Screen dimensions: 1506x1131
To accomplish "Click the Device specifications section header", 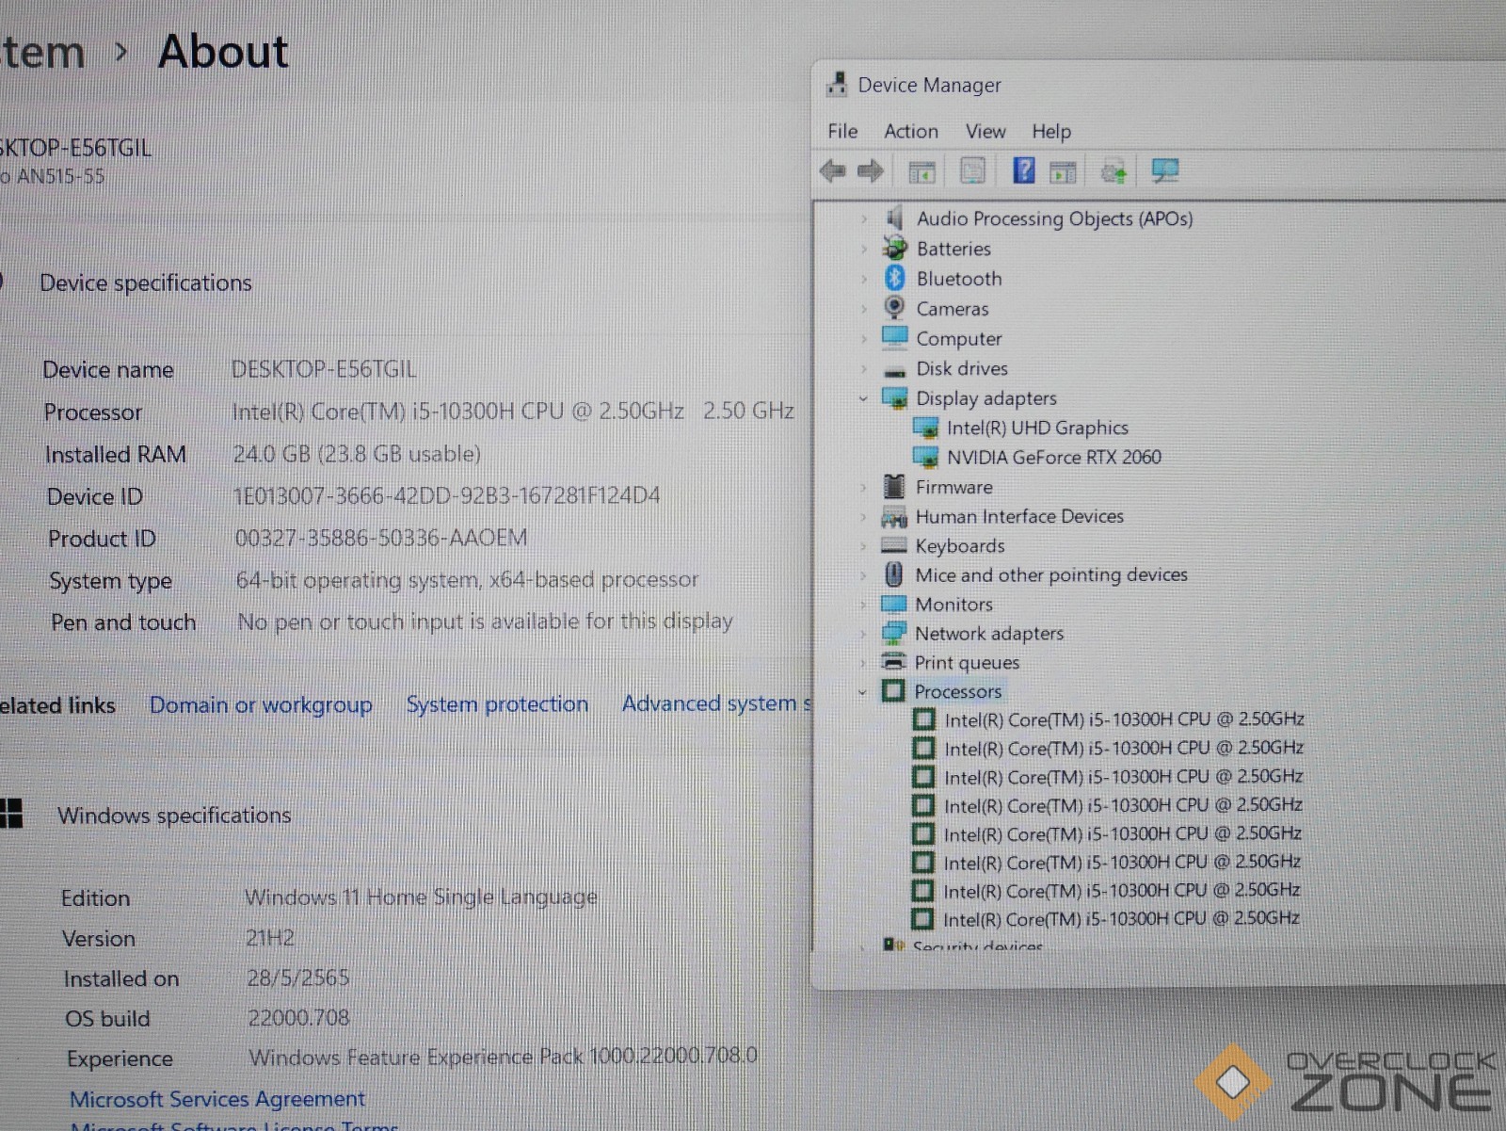I will pos(146,283).
